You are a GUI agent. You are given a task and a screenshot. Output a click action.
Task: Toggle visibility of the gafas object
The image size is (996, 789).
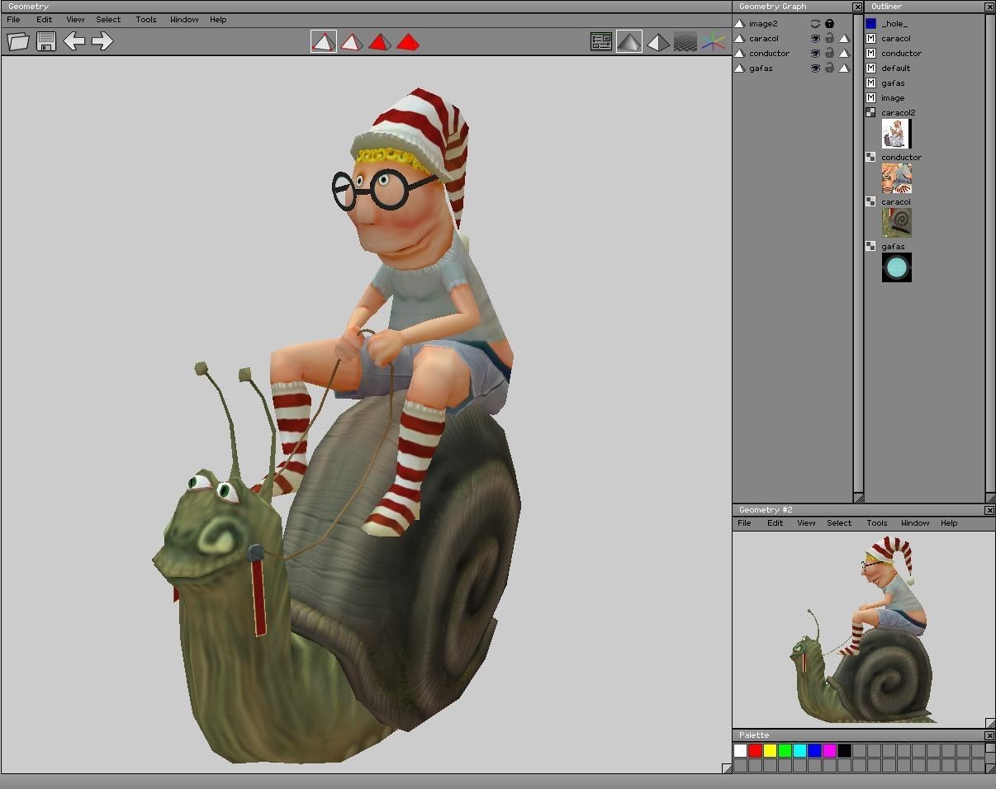815,69
